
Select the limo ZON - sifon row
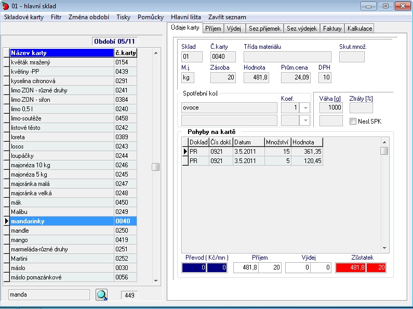click(x=73, y=100)
